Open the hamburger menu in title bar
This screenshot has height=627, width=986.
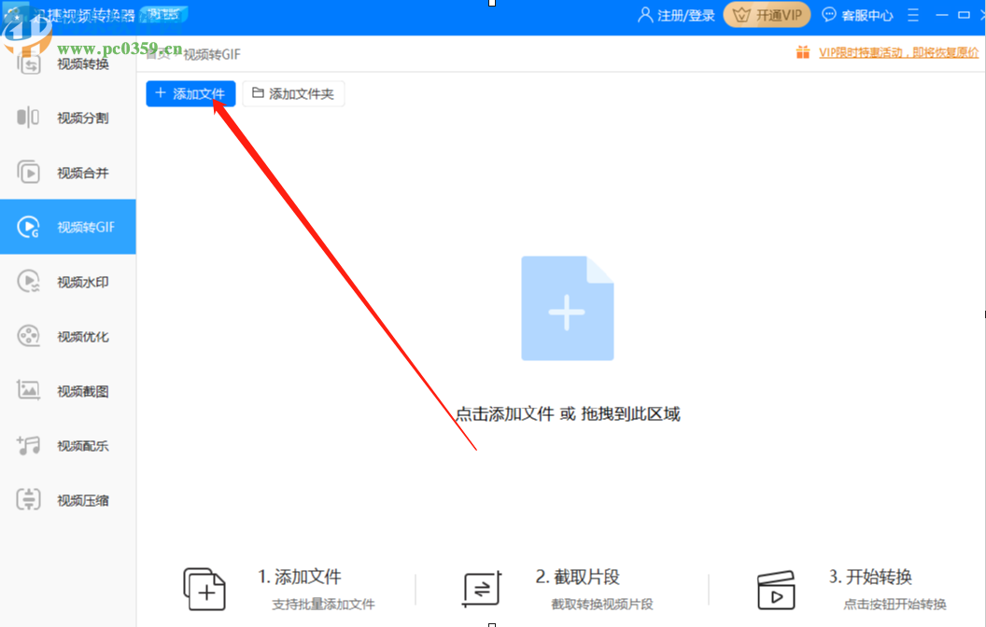point(913,15)
